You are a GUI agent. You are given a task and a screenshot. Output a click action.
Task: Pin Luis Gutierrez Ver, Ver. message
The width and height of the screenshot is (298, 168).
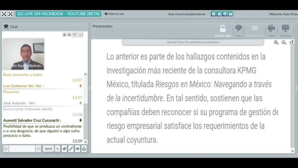point(81,86)
